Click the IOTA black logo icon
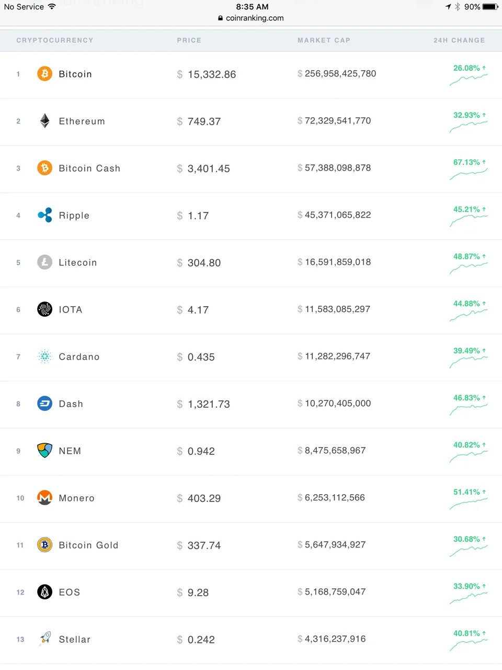The width and height of the screenshot is (502, 670). click(x=45, y=309)
